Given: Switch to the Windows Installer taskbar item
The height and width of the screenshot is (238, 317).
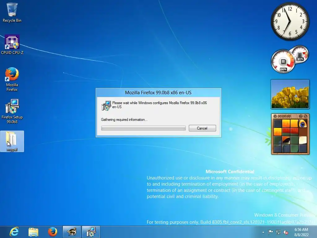Looking at the screenshot, I should [91, 232].
